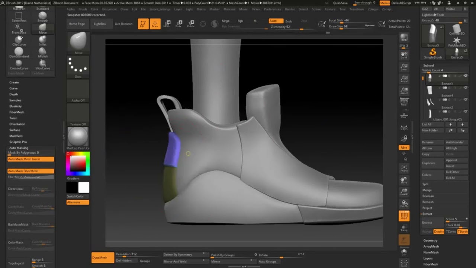Expand the Layers subpalette
Viewport: 476px width, 268px height.
click(428, 258)
